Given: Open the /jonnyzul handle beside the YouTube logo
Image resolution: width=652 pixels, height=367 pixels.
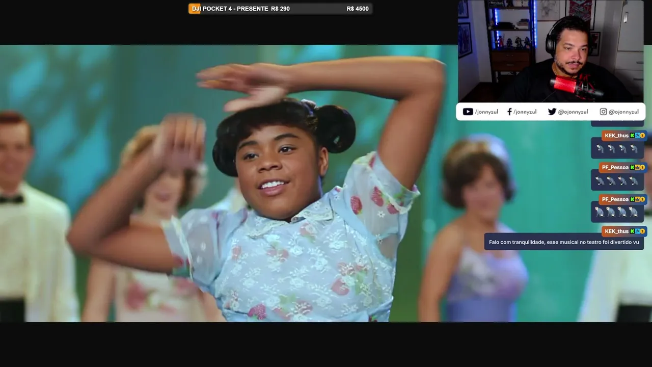Looking at the screenshot, I should pyautogui.click(x=486, y=112).
